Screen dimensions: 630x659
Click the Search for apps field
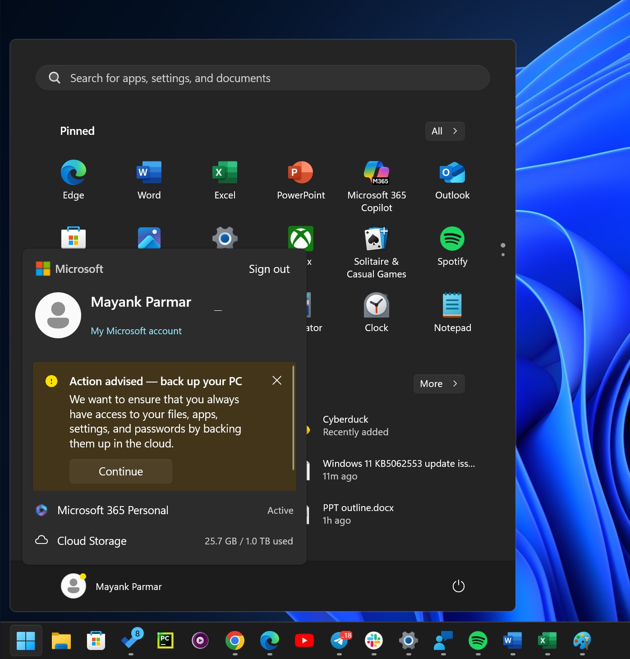pyautogui.click(x=262, y=78)
